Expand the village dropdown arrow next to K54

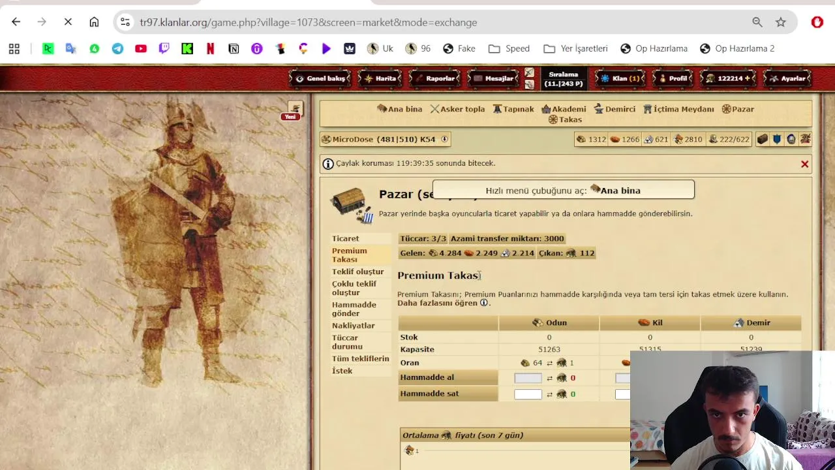(x=445, y=139)
